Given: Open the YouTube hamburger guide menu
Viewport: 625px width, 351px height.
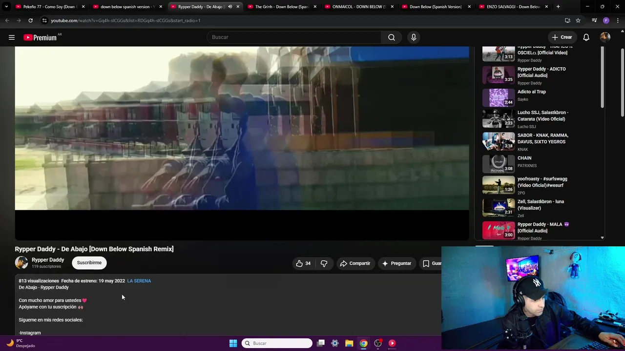Looking at the screenshot, I should tap(12, 37).
